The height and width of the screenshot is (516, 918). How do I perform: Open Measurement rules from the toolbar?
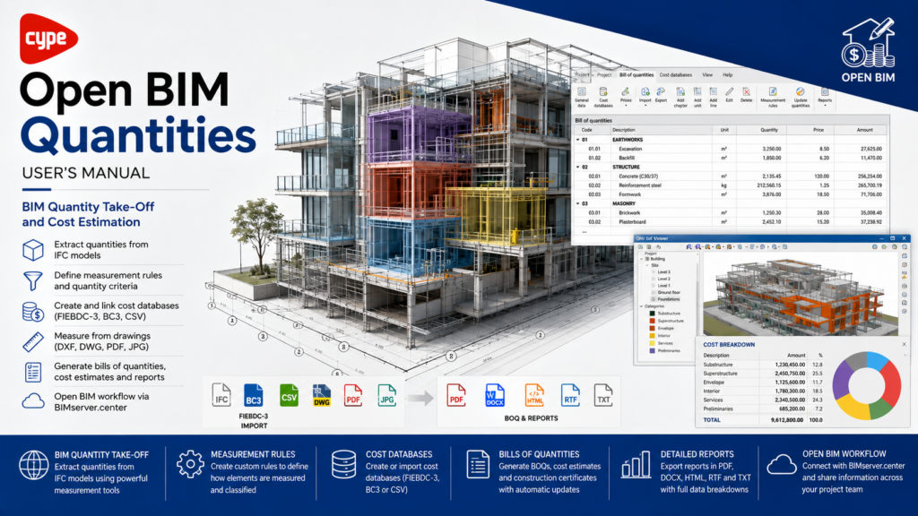tap(773, 97)
